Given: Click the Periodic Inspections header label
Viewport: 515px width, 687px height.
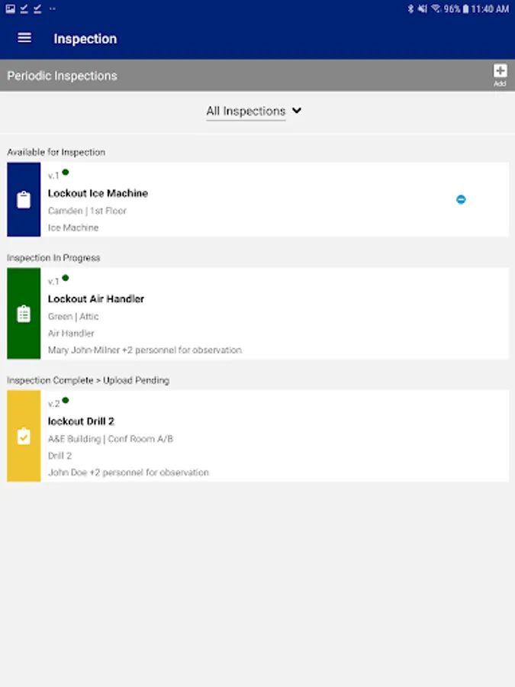Looking at the screenshot, I should point(63,76).
